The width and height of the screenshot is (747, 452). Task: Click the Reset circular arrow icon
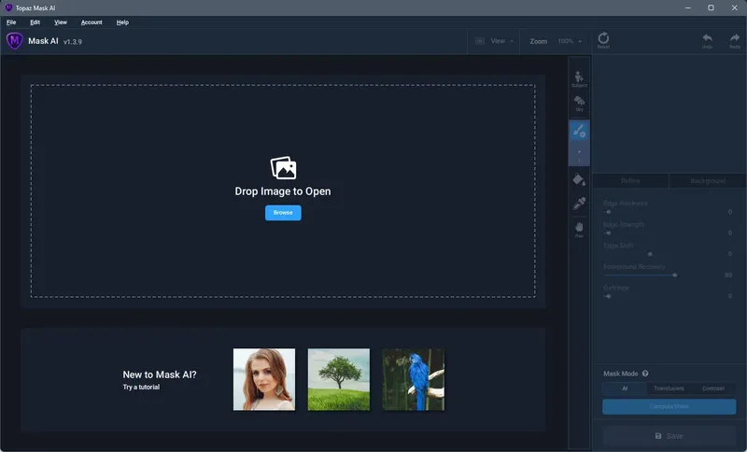(x=603, y=40)
